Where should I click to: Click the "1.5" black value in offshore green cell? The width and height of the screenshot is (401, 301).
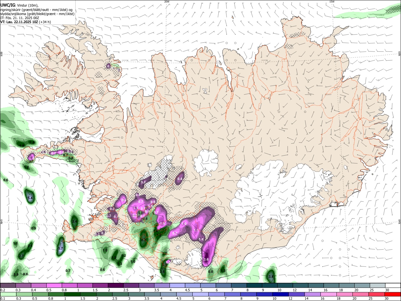coord(114,258)
